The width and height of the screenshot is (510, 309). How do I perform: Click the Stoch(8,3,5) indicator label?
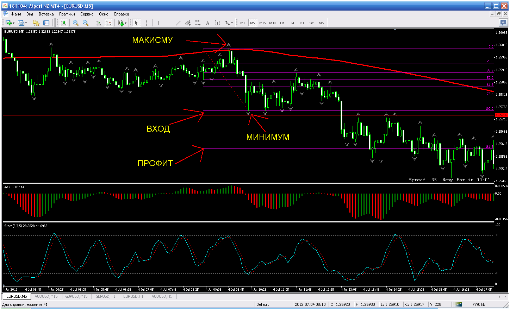[26, 226]
